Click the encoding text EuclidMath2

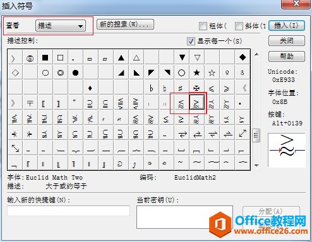195,178
